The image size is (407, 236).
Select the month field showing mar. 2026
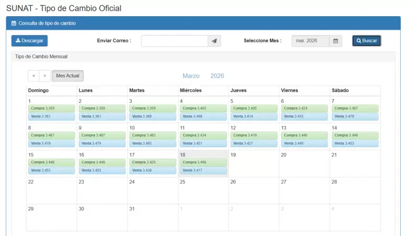pyautogui.click(x=310, y=41)
